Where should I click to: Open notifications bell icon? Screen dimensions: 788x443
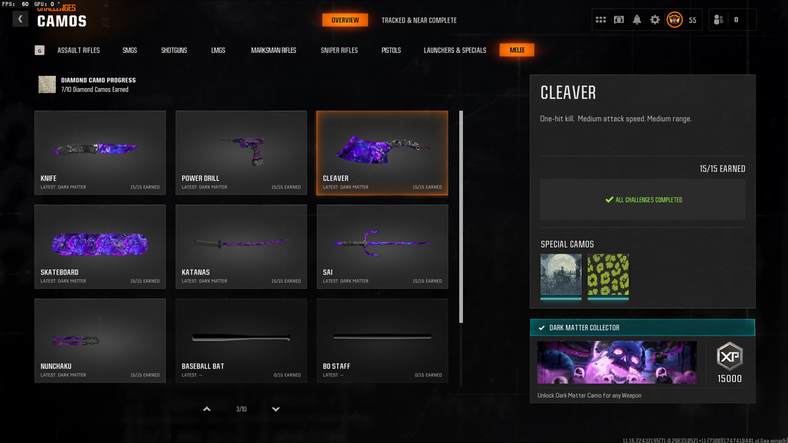click(637, 20)
